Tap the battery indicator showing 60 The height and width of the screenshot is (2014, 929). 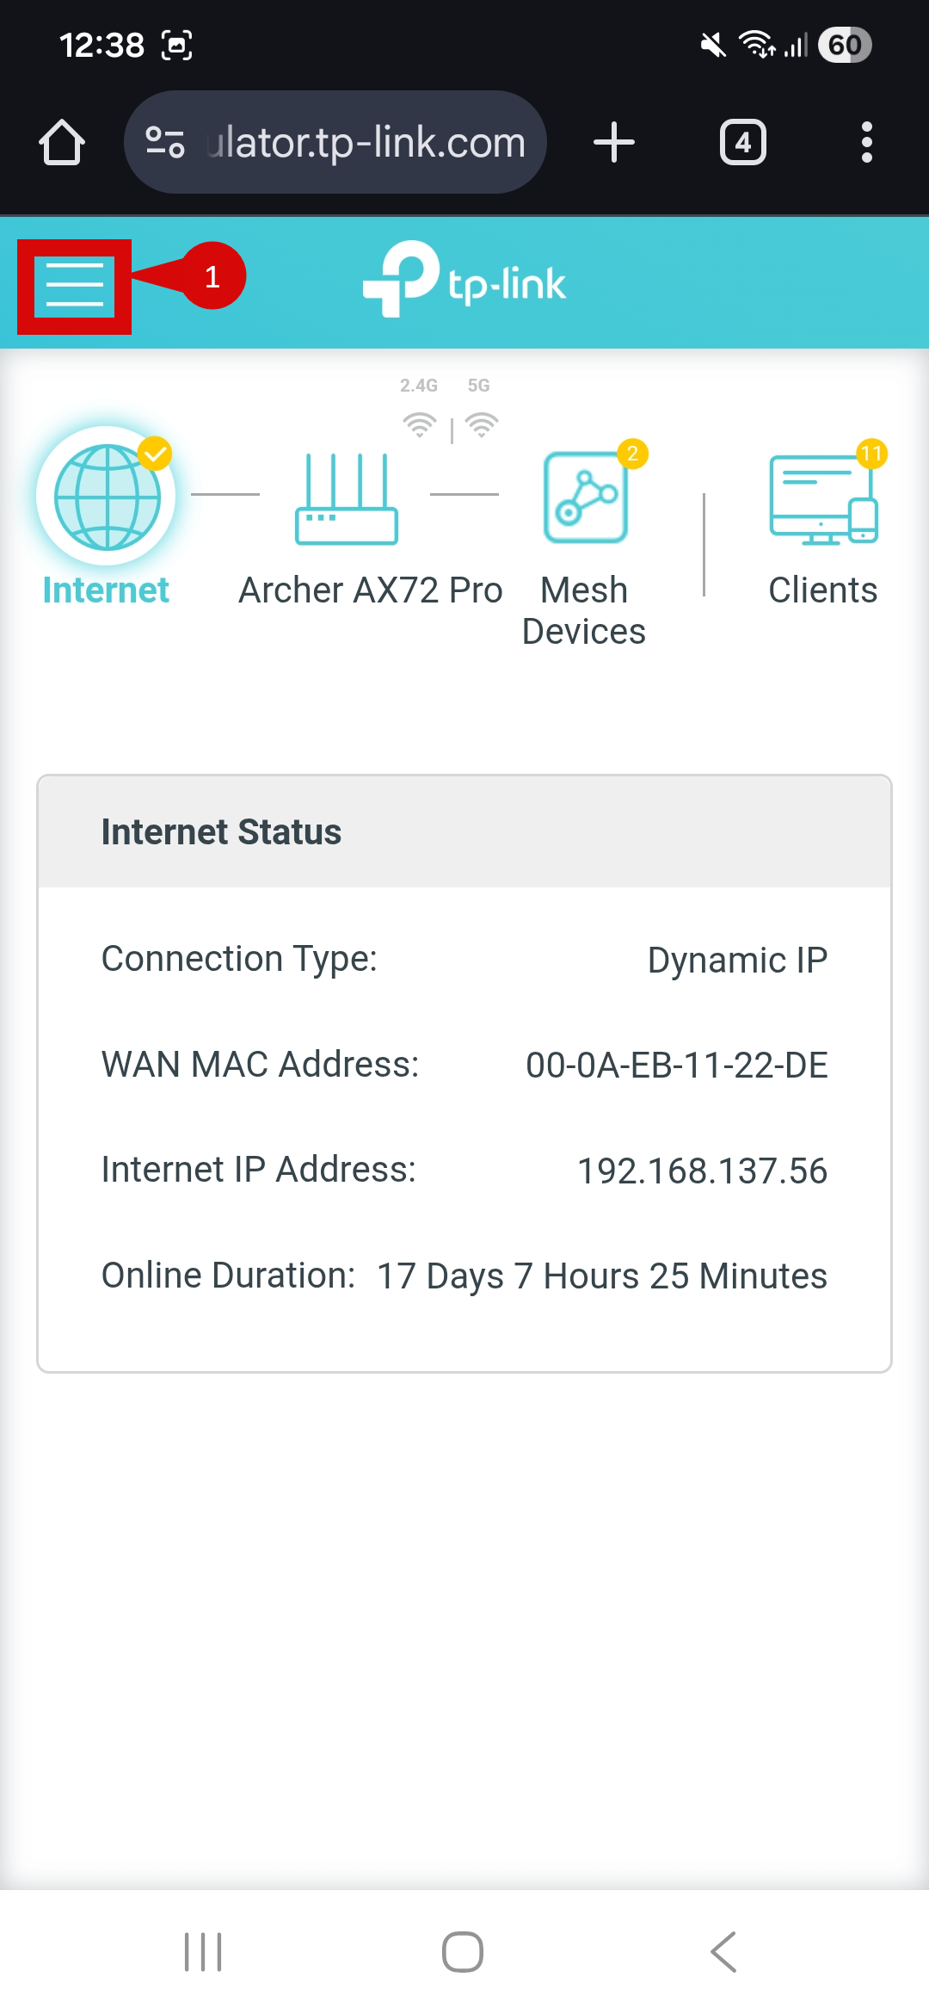pyautogui.click(x=844, y=45)
